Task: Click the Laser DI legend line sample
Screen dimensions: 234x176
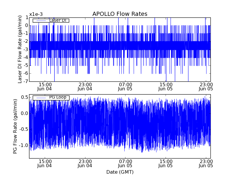Action: (40, 21)
